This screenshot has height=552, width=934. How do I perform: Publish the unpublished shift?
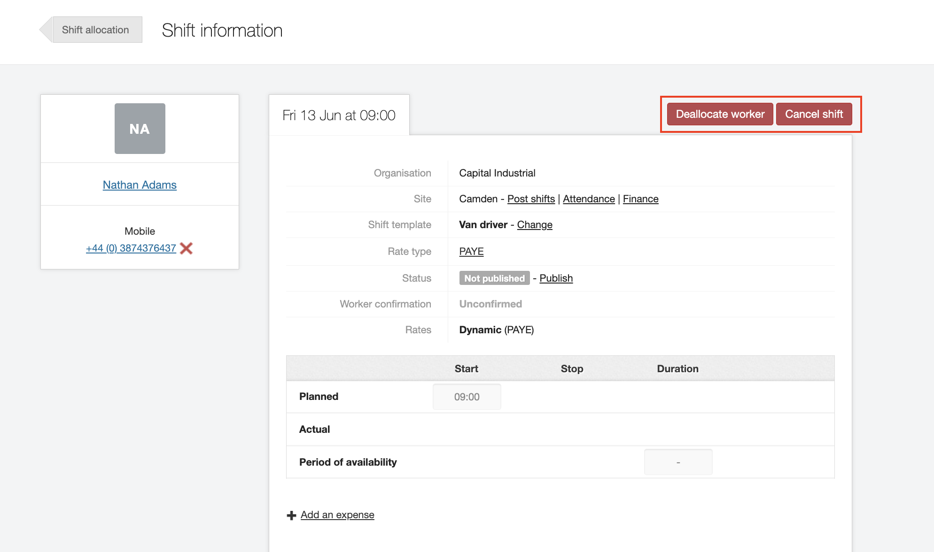tap(556, 278)
